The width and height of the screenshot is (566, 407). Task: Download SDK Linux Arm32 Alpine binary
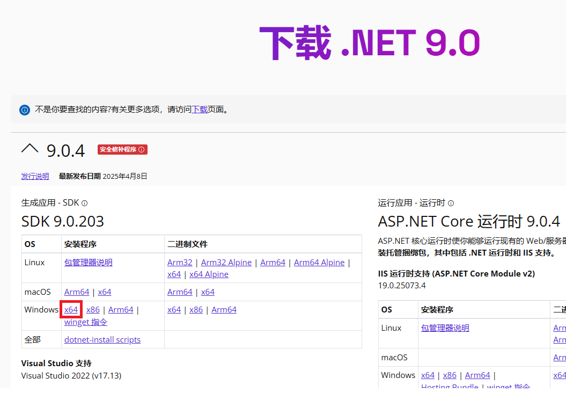coord(226,263)
